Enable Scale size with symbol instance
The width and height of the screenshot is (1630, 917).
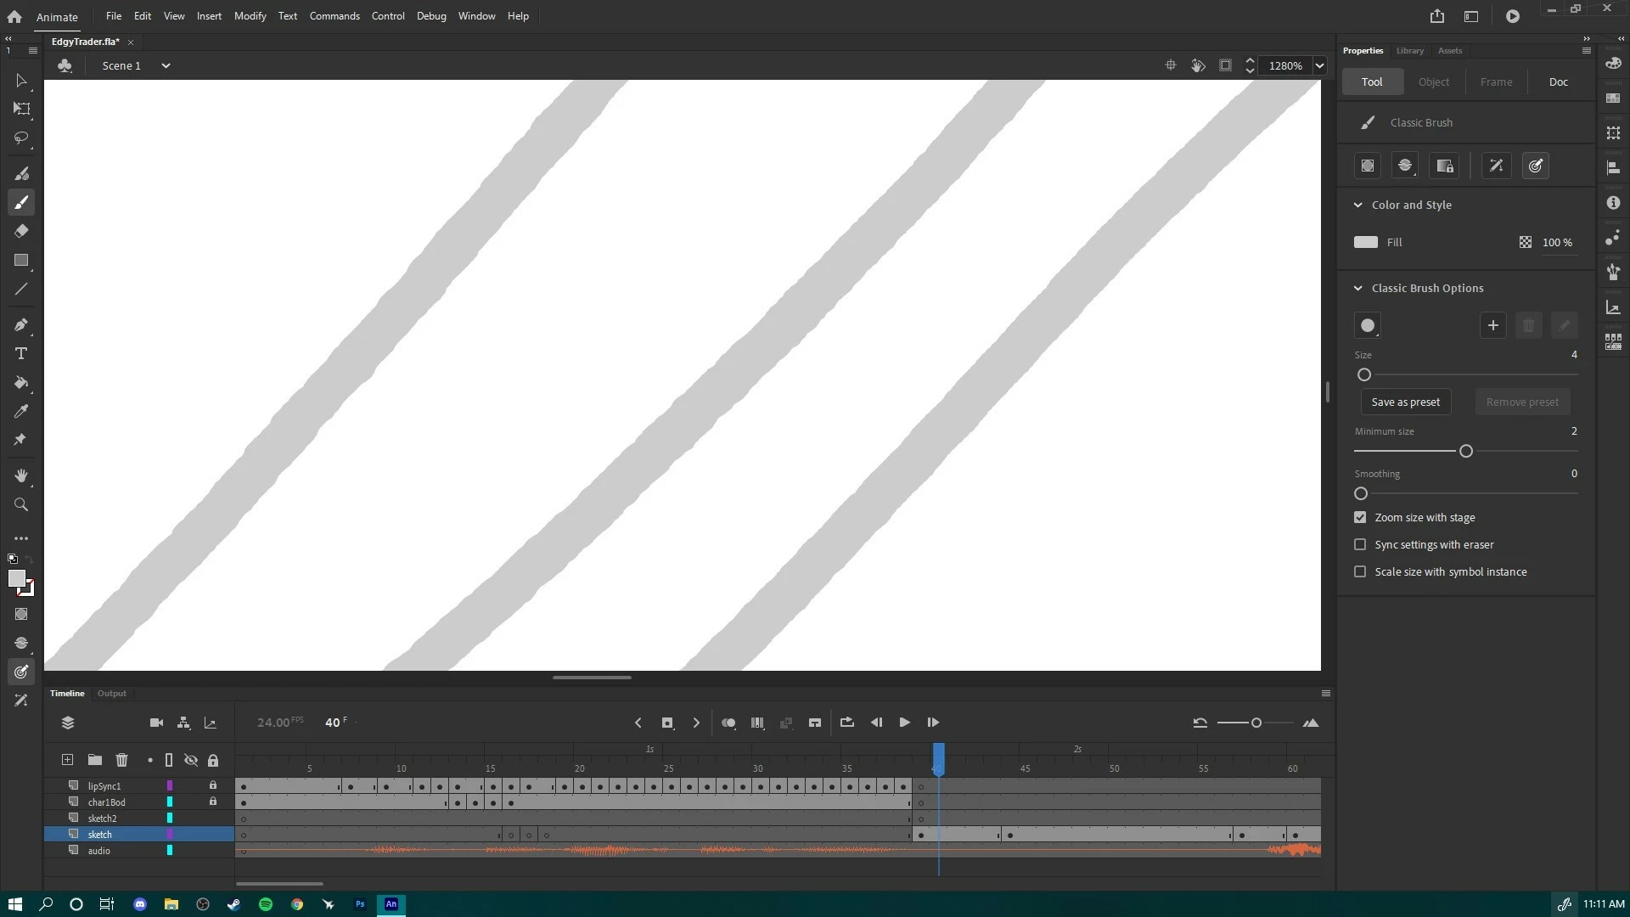(x=1360, y=571)
